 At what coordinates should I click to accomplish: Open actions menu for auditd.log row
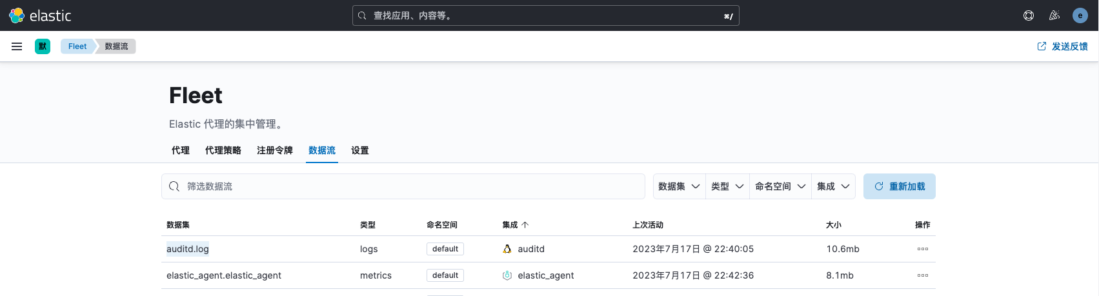pyautogui.click(x=923, y=249)
